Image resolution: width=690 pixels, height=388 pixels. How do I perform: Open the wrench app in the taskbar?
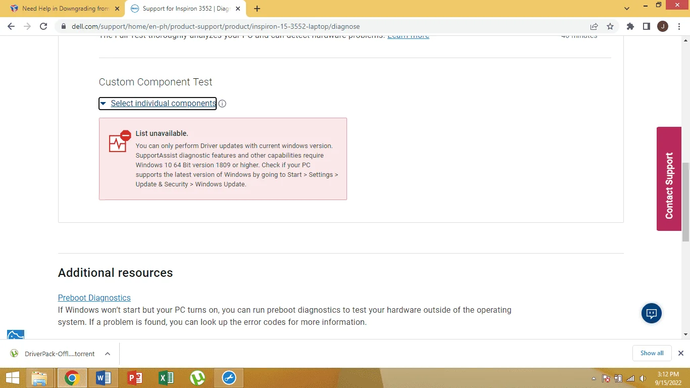tap(229, 378)
